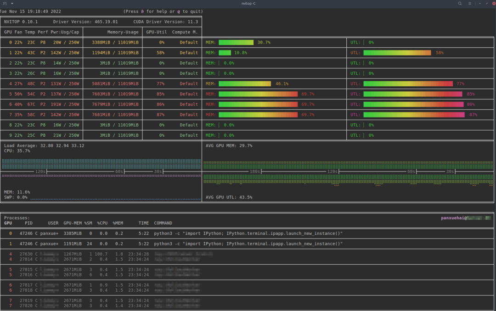This screenshot has height=311, width=496.
Task: Select process PID 27820 on GPU 7
Action: point(247,306)
